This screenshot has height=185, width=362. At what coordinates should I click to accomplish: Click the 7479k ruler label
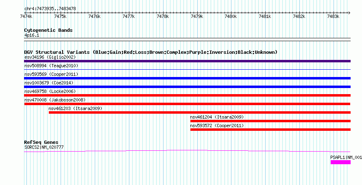pos(197,16)
